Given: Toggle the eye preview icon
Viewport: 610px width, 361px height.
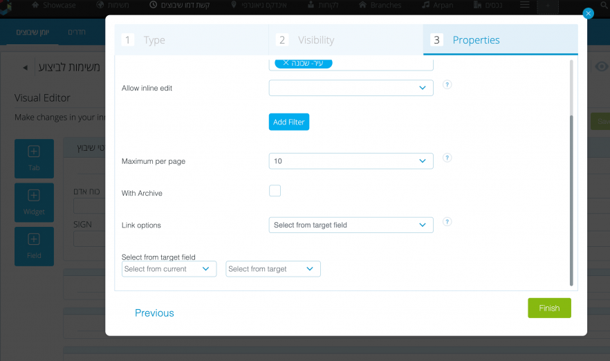Looking at the screenshot, I should [x=602, y=66].
